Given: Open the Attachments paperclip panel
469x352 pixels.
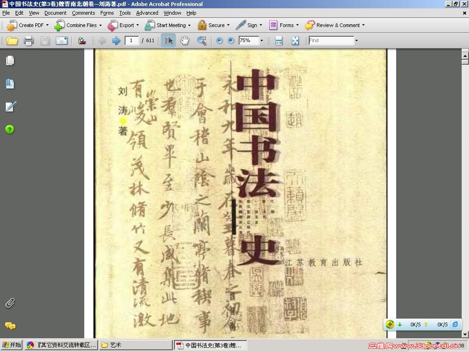Looking at the screenshot, I should (x=10, y=303).
